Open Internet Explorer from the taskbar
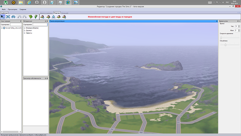This screenshot has height=136, width=241. click(29, 3)
